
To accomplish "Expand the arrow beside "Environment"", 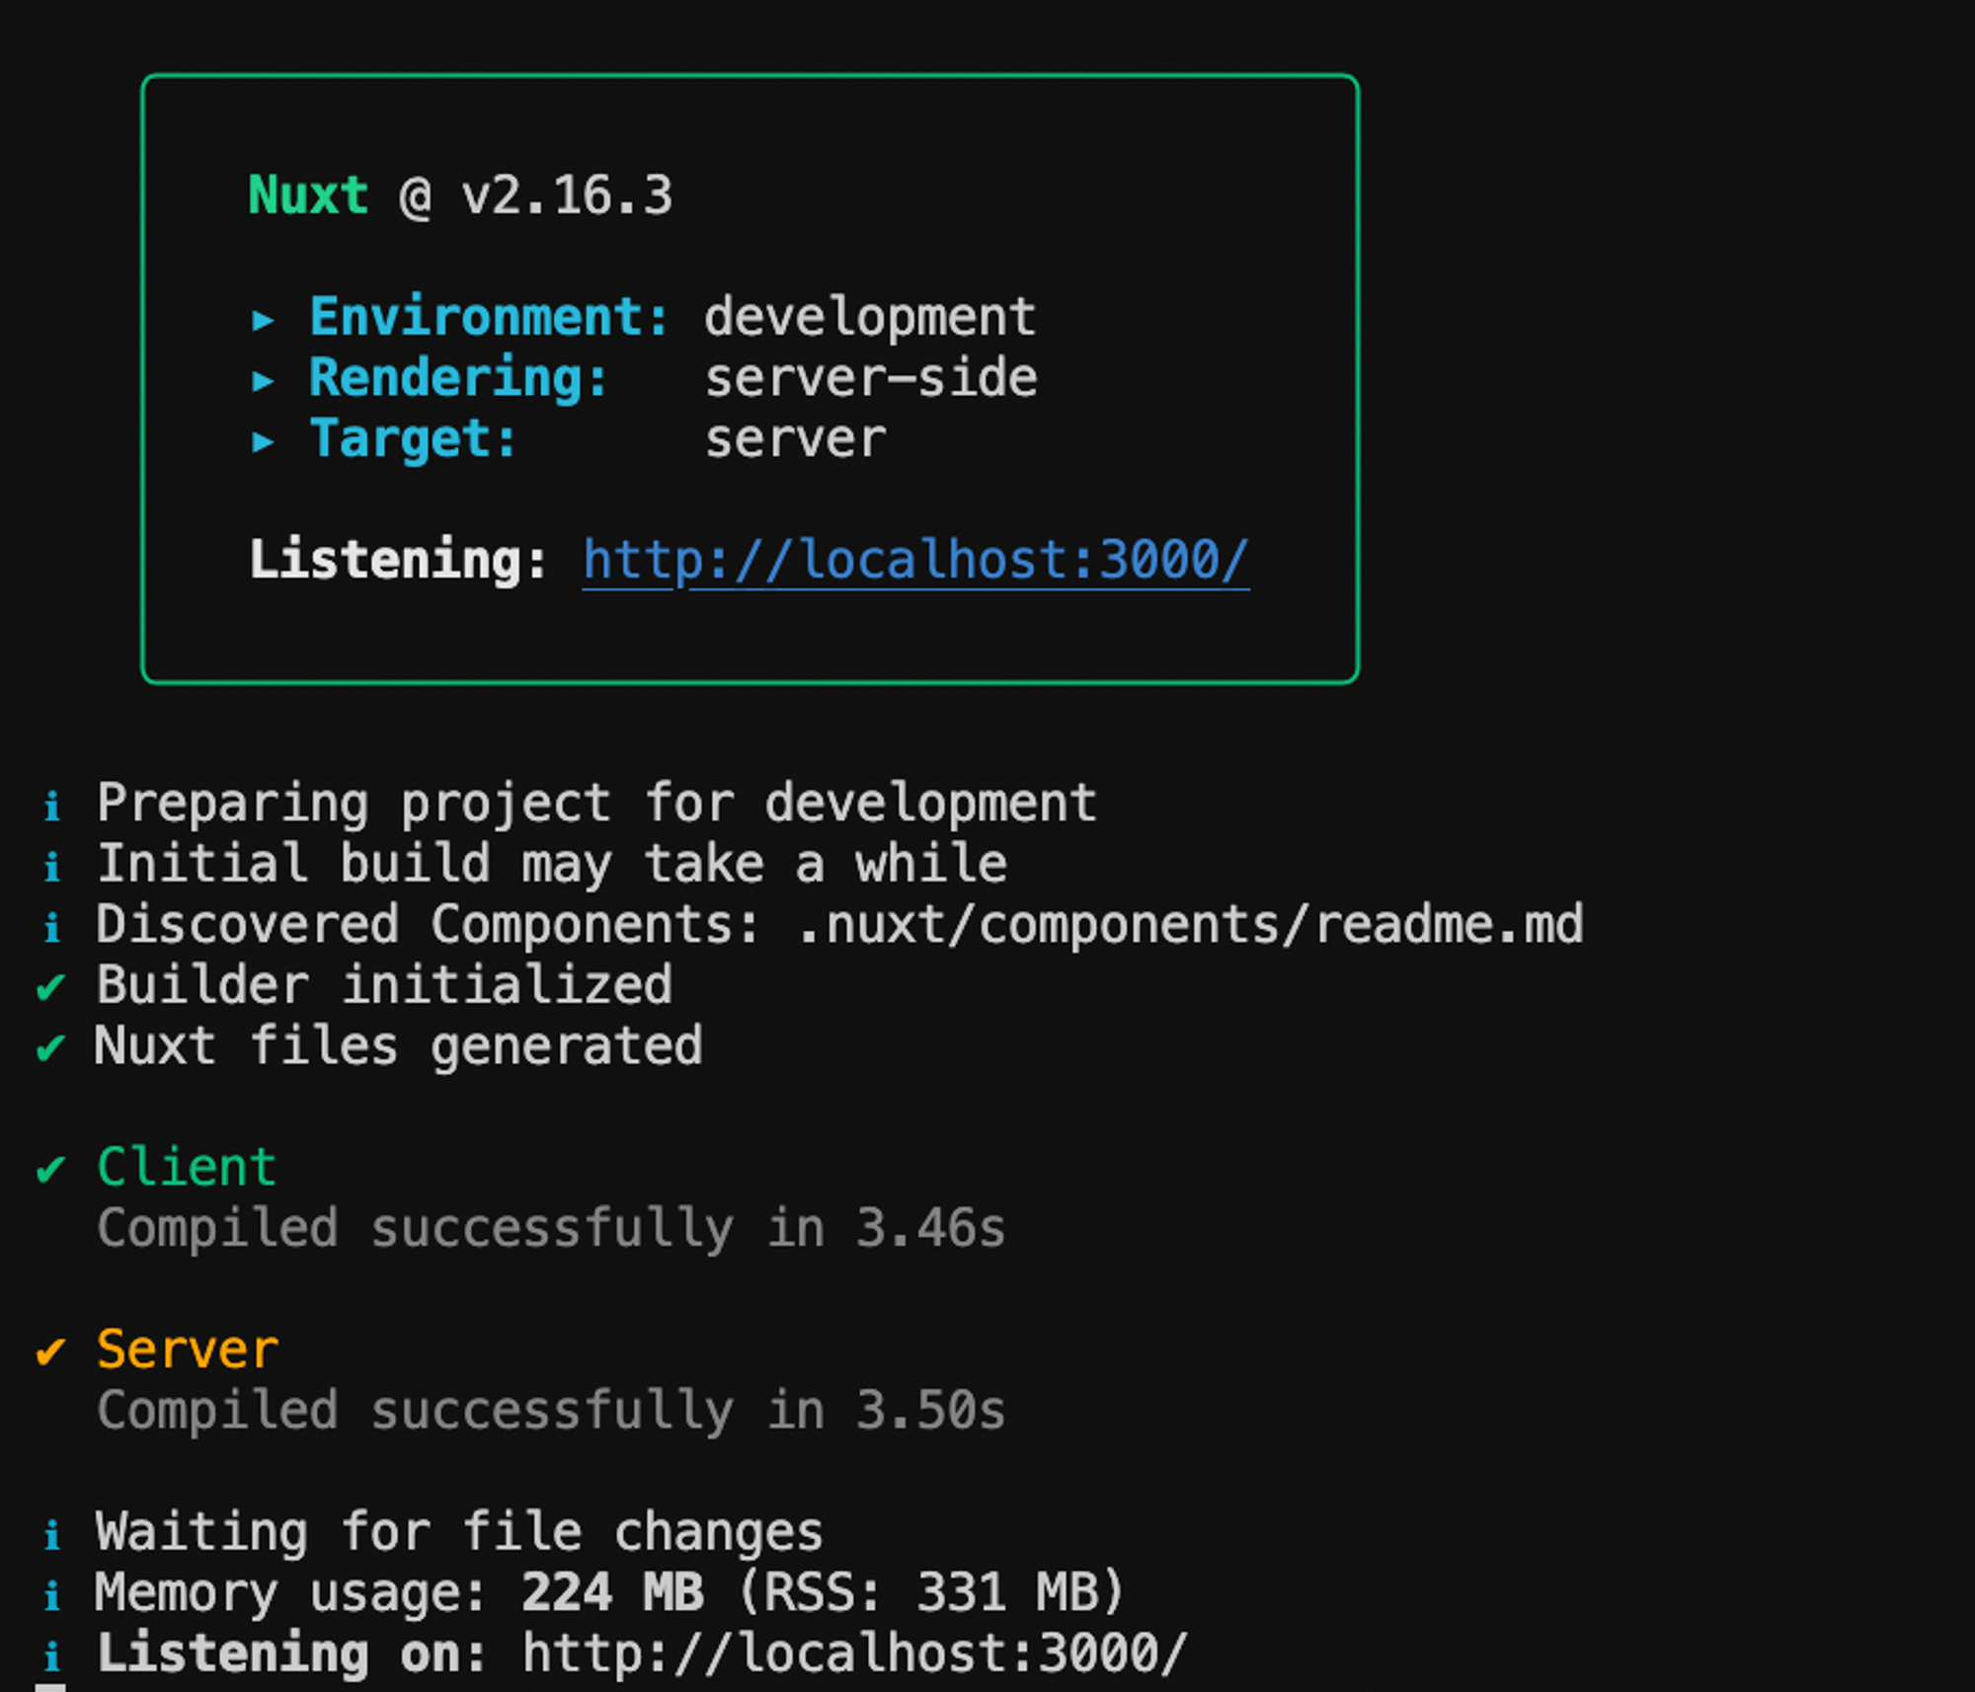I will (x=265, y=318).
